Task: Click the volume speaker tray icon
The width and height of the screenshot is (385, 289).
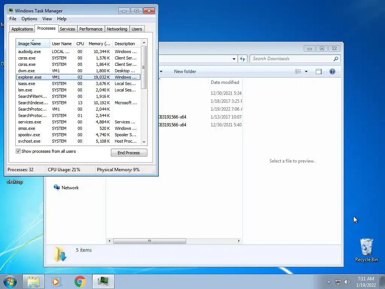Action: pyautogui.click(x=347, y=282)
